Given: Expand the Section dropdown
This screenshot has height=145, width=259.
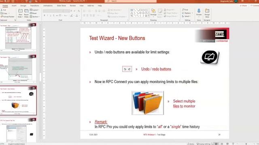Looking at the screenshot, I should pos(35,17).
